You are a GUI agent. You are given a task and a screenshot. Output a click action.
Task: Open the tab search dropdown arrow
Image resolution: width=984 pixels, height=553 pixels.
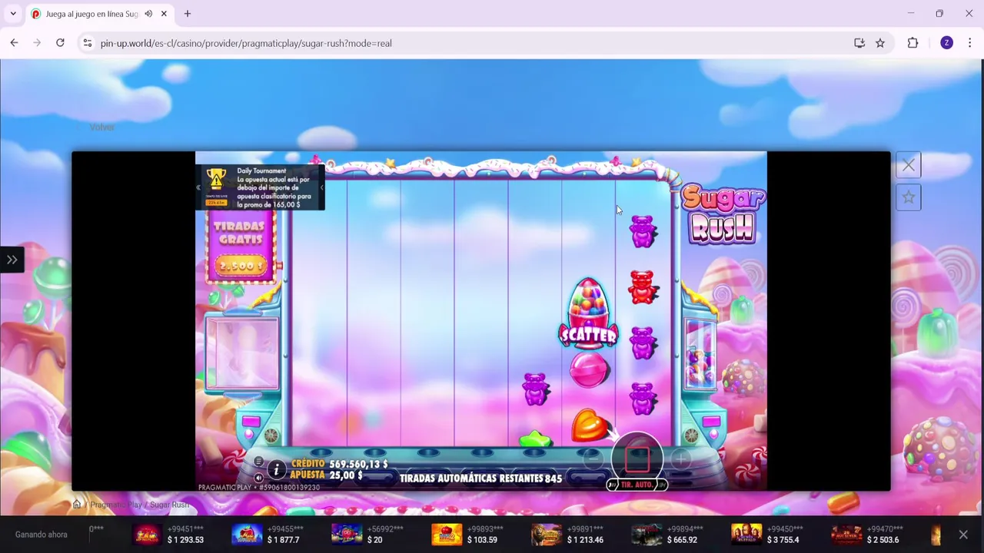13,14
